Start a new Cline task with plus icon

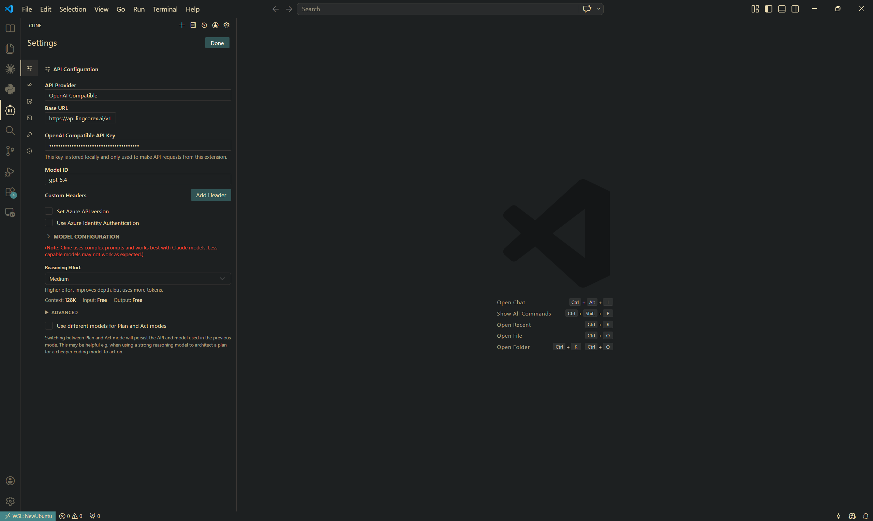tap(182, 25)
